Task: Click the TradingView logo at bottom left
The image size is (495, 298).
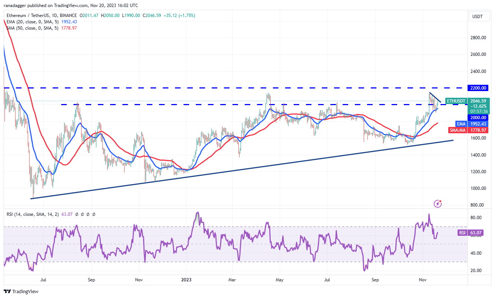Action: [21, 291]
